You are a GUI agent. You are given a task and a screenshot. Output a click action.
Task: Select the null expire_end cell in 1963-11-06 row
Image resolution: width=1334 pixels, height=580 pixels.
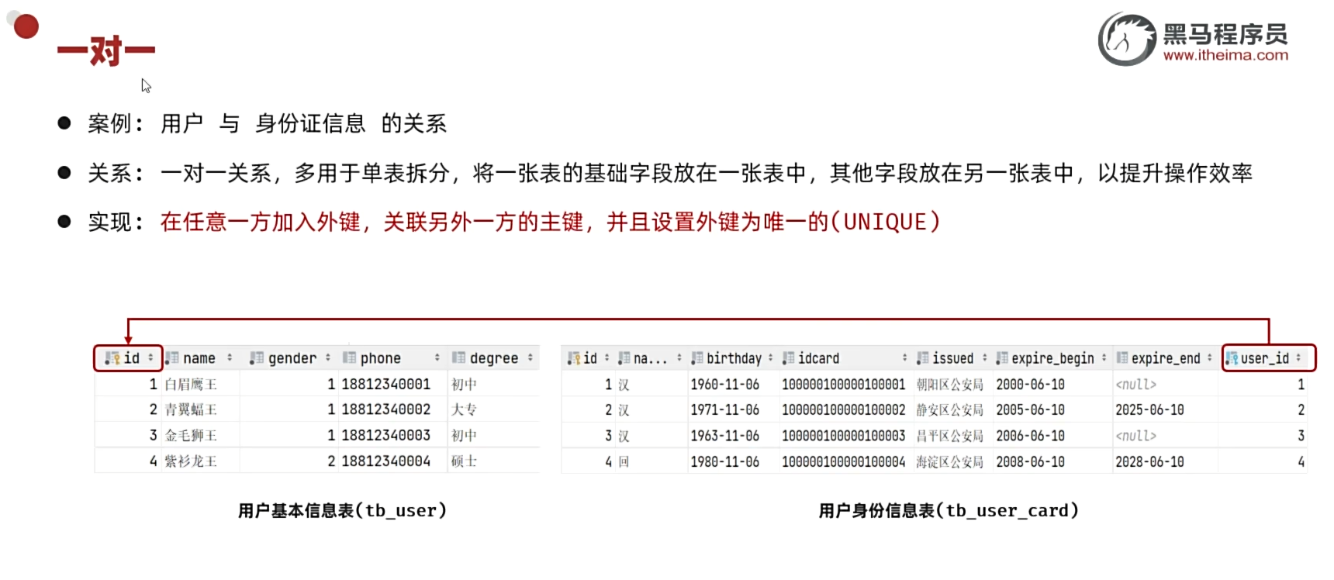[1135, 436]
